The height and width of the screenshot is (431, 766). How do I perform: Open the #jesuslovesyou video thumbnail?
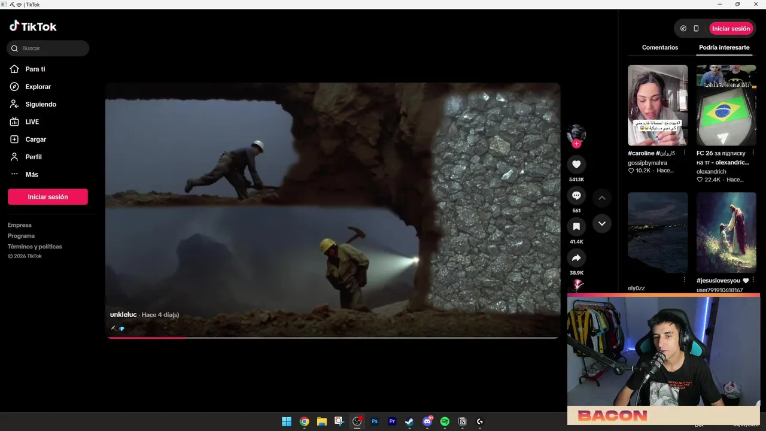pyautogui.click(x=727, y=232)
